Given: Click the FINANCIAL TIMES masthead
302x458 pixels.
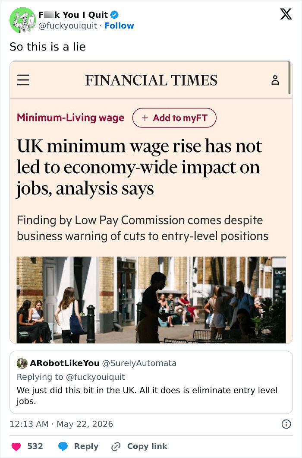Looking at the screenshot, I should point(151,80).
